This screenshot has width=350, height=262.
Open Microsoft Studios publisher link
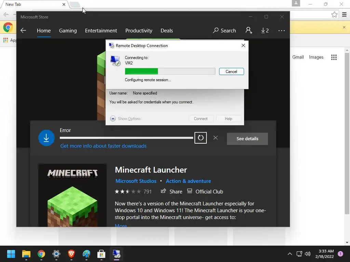tap(136, 181)
